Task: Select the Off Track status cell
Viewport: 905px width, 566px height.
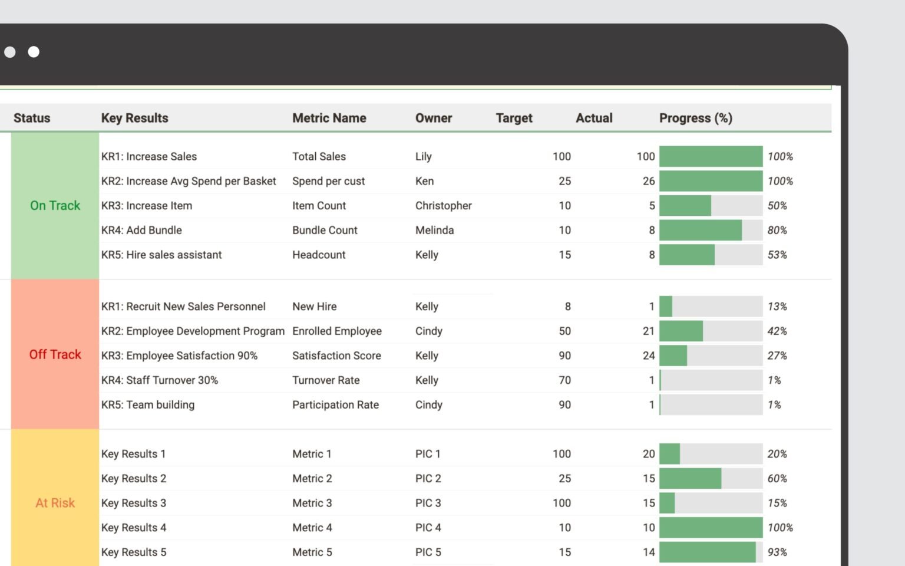Action: click(x=55, y=354)
